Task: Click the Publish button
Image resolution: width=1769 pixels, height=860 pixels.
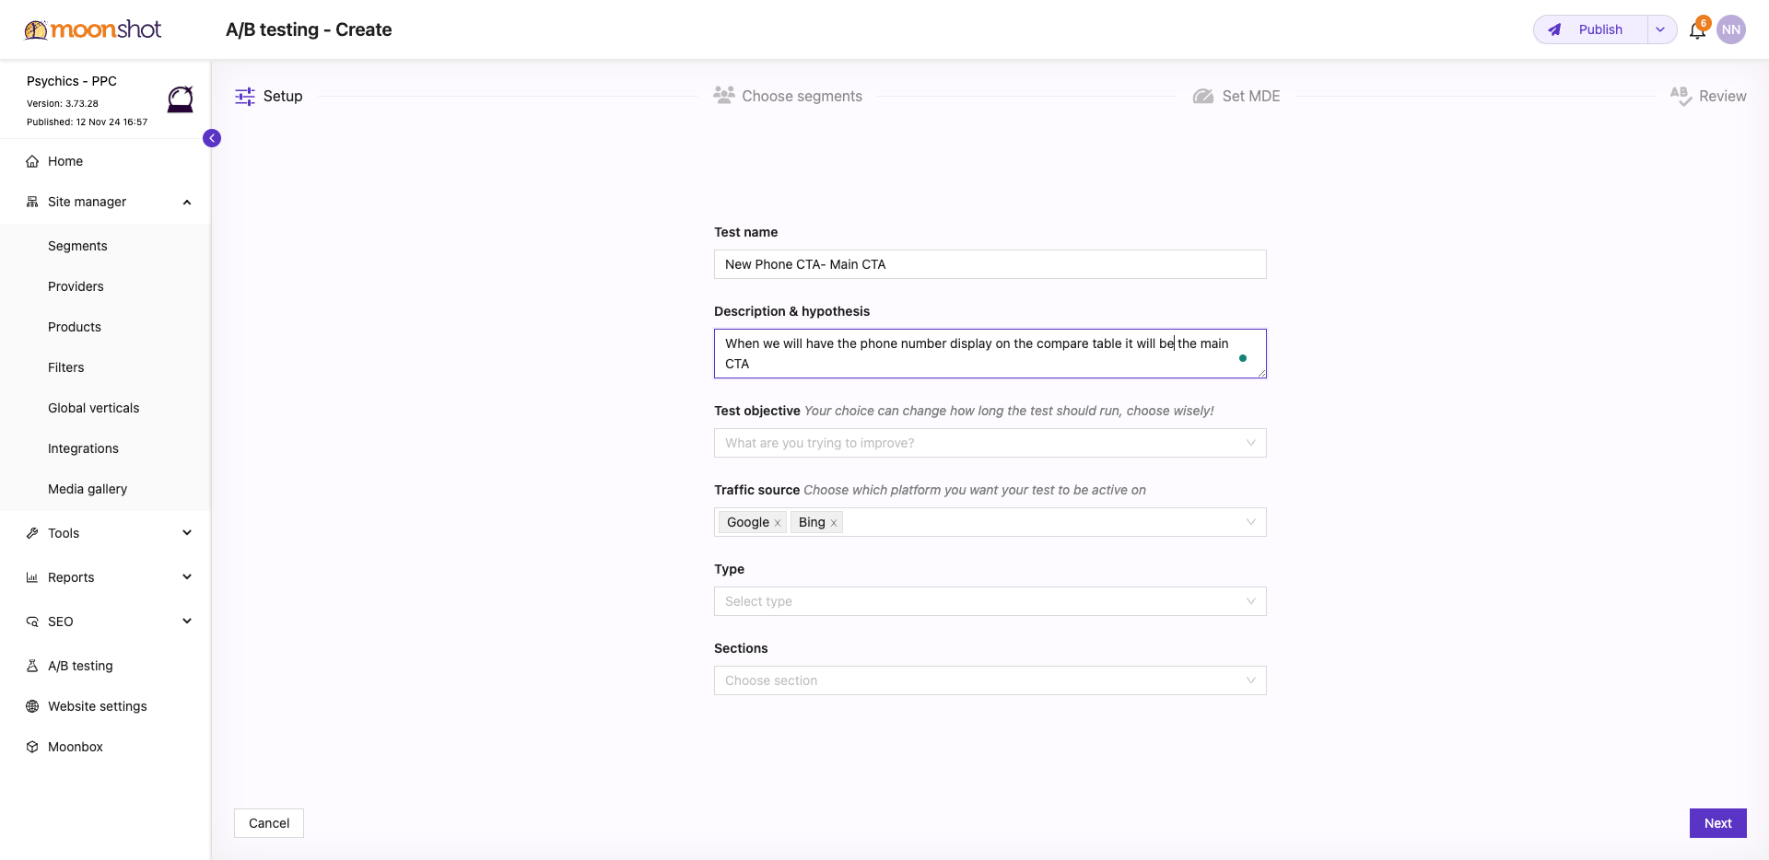Action: (x=1591, y=29)
